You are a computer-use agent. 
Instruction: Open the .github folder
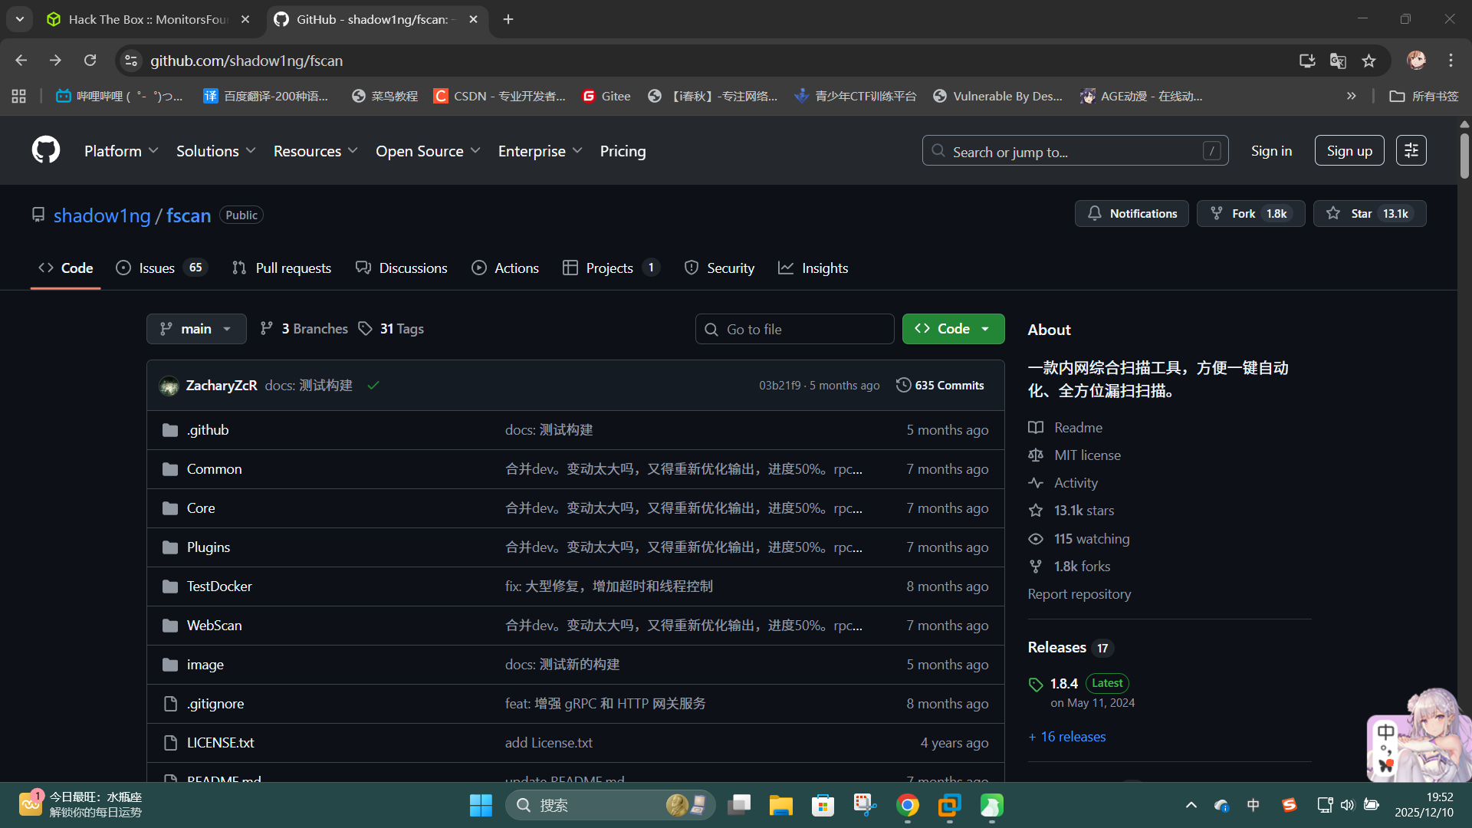pos(208,430)
